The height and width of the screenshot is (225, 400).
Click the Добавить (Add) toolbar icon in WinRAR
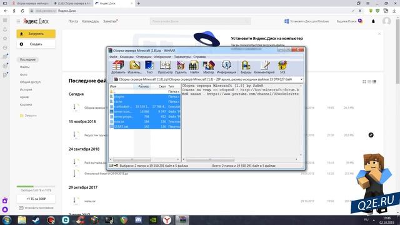point(118,67)
